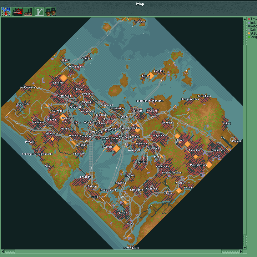Open the industries tab with factory icon

[x=28, y=12]
